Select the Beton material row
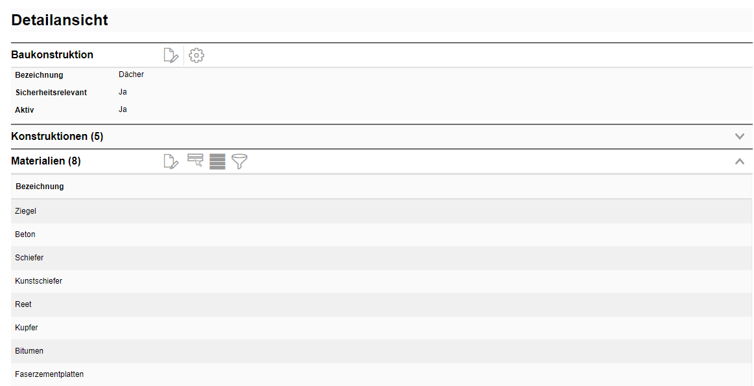Image resolution: width=754 pixels, height=386 pixels. point(25,234)
